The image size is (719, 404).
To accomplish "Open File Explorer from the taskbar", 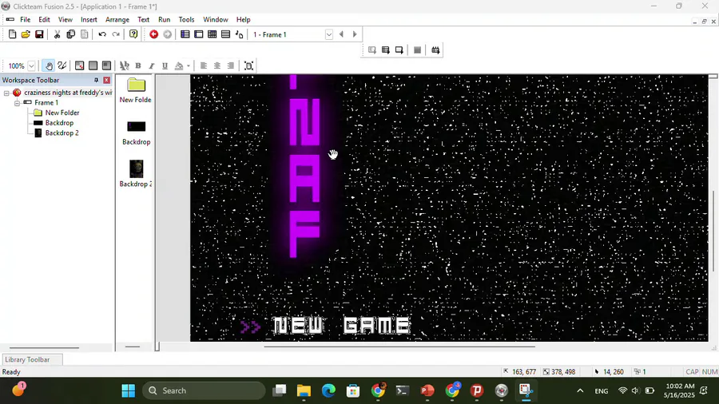I will tap(304, 390).
